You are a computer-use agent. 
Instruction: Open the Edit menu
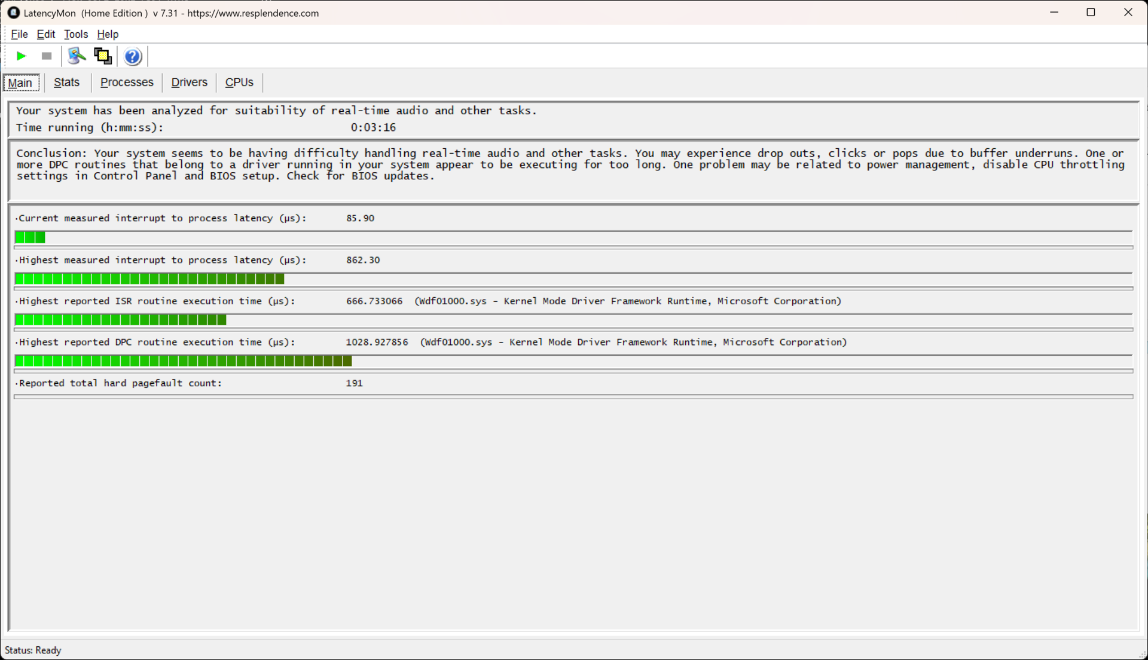pos(45,34)
